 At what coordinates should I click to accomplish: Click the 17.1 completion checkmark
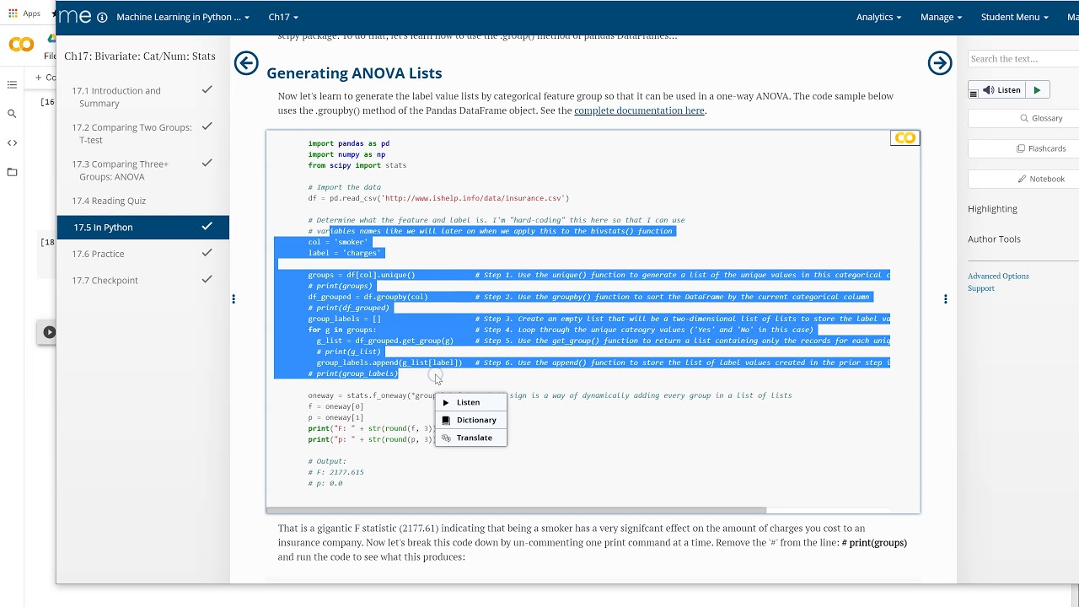207,89
